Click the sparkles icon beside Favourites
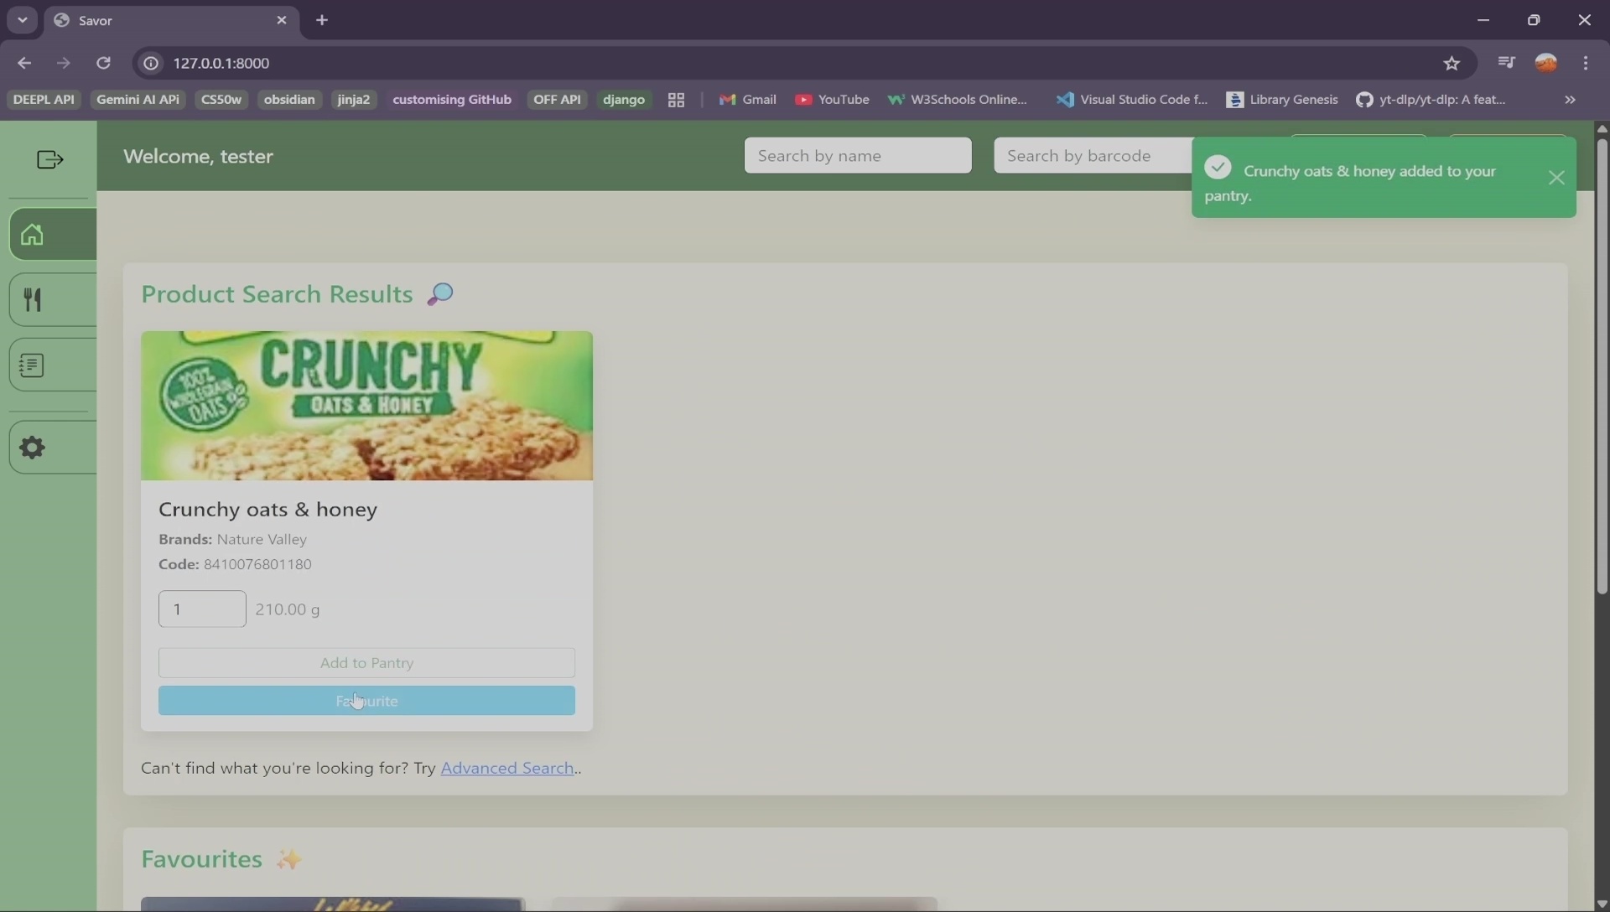Screen dimensions: 1610x912 288,859
